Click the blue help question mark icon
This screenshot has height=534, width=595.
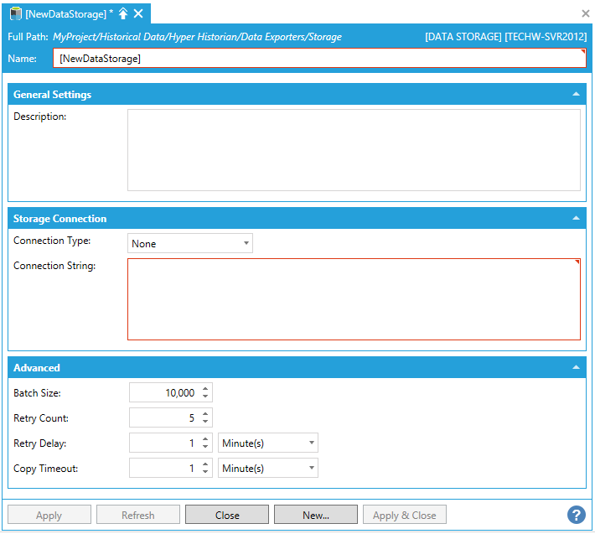click(576, 515)
